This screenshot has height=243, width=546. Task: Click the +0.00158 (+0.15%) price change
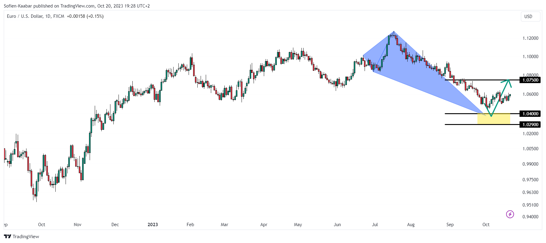point(85,16)
